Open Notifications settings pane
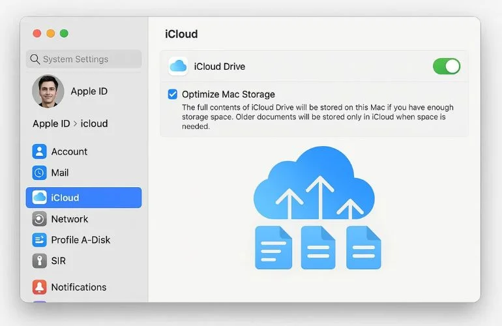 78,287
